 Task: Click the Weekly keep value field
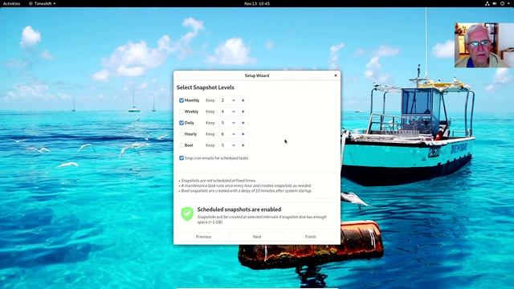click(223, 112)
